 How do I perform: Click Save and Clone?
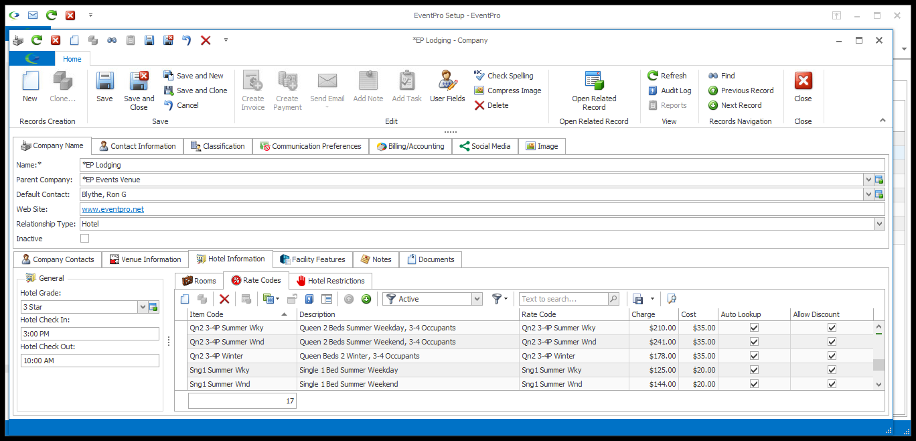pos(196,90)
